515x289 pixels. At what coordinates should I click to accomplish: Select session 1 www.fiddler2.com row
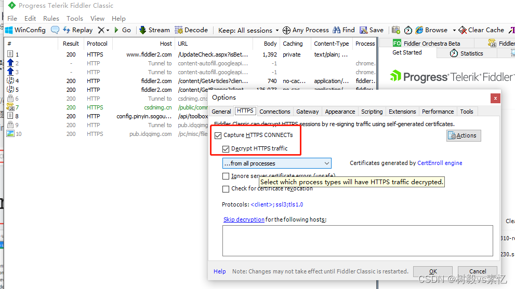point(191,54)
